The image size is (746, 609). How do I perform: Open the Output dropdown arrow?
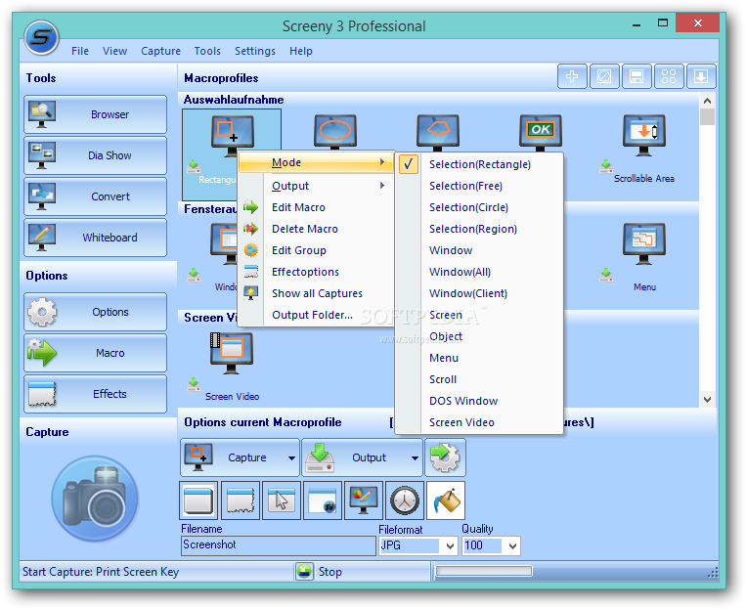pyautogui.click(x=415, y=457)
